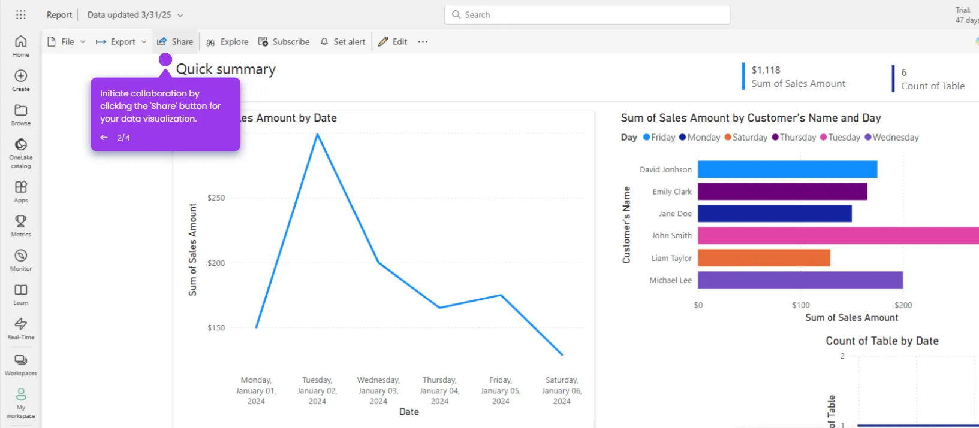Go back with tooltip arrow
The height and width of the screenshot is (428, 979).
[x=104, y=138]
